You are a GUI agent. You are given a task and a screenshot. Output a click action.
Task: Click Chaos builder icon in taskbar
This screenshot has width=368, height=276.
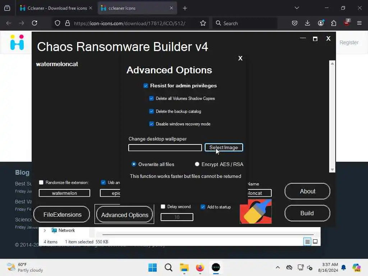pyautogui.click(x=216, y=267)
